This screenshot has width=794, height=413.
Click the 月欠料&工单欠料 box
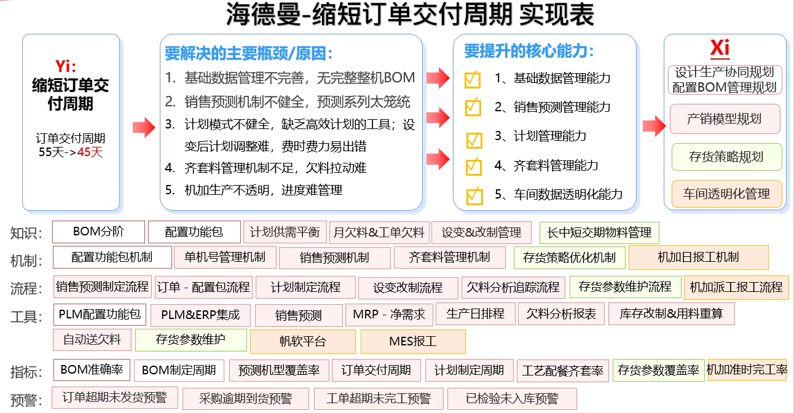pos(379,232)
